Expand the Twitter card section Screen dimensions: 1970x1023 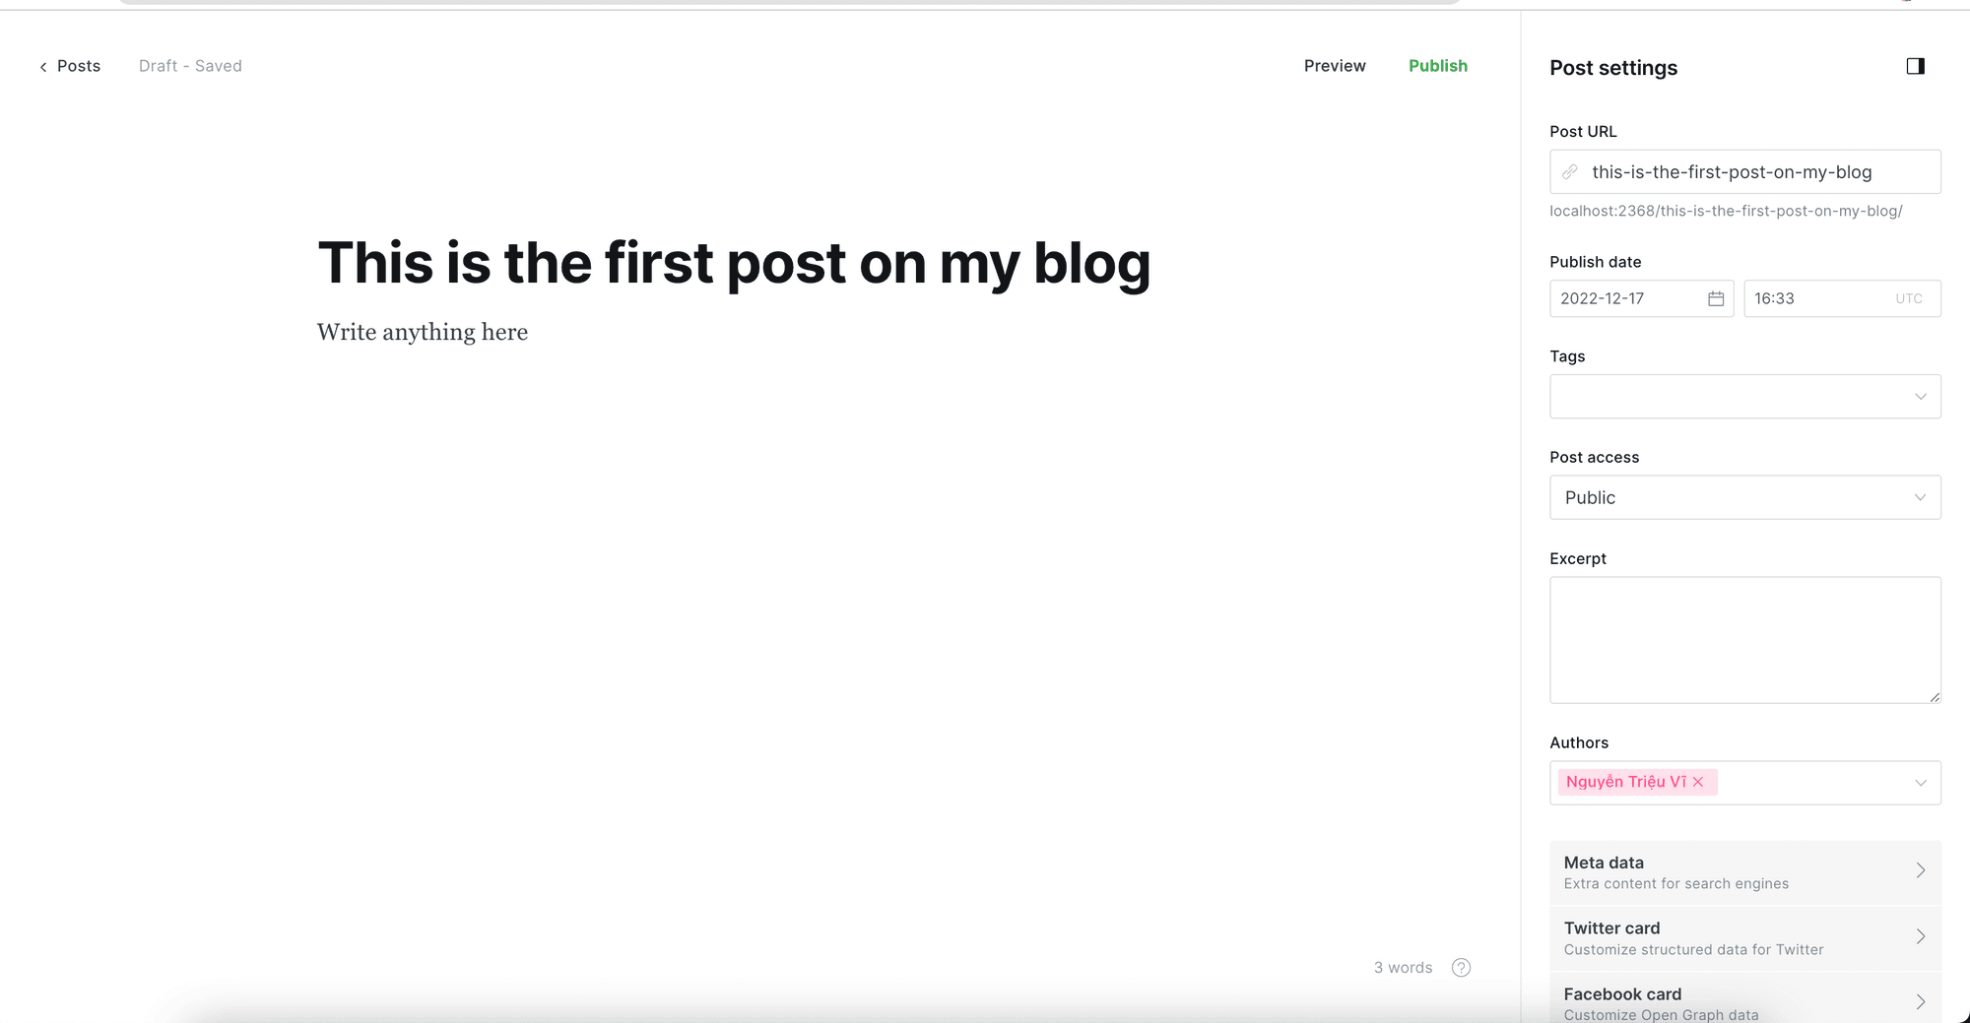[1743, 938]
